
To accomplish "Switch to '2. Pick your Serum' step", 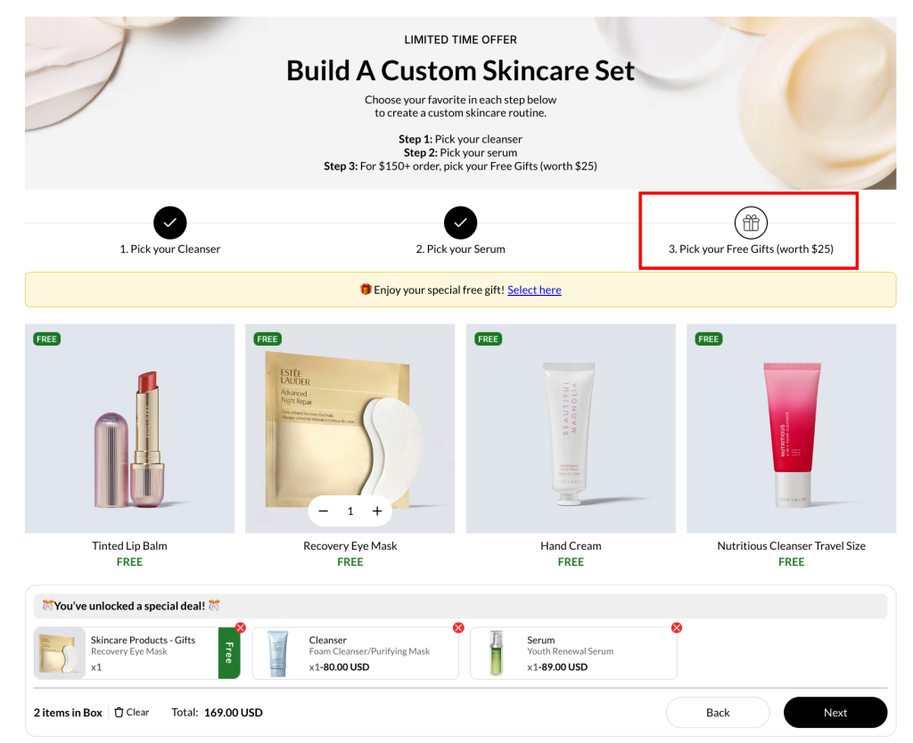I will point(460,249).
